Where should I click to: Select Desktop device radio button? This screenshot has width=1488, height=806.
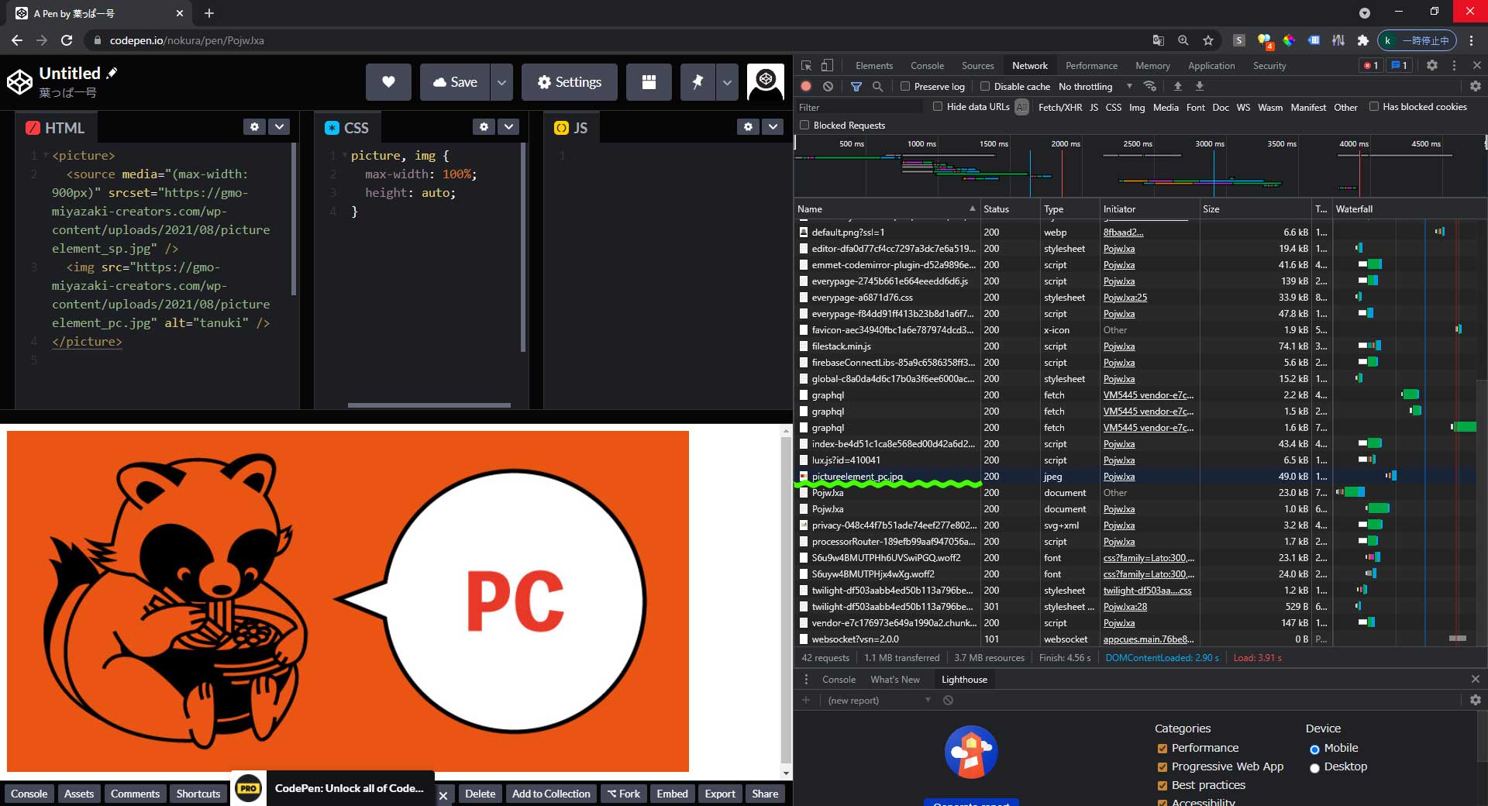point(1314,768)
